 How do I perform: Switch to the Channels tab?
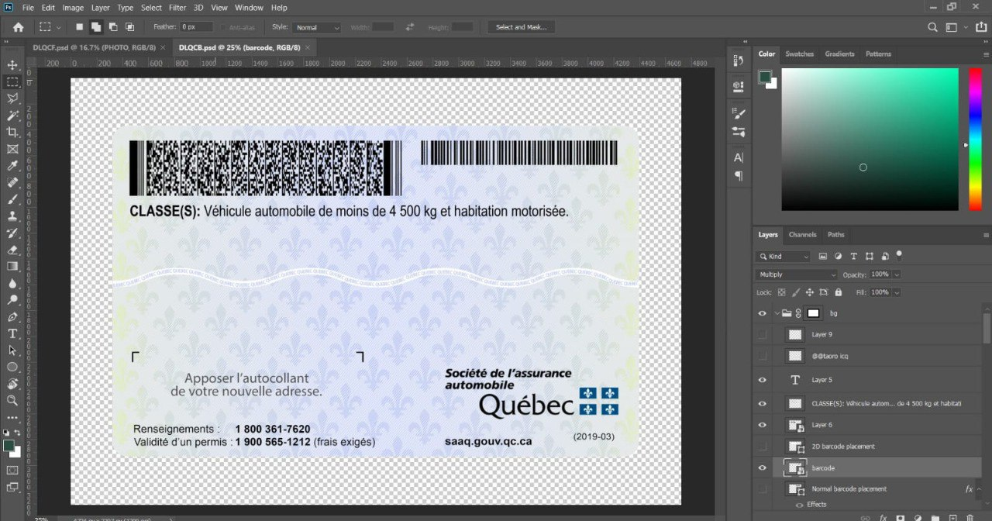click(x=802, y=234)
